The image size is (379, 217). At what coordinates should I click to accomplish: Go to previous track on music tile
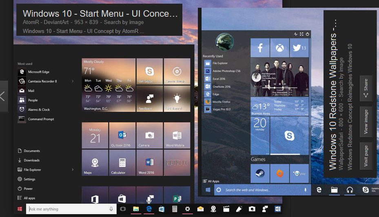tap(275, 84)
